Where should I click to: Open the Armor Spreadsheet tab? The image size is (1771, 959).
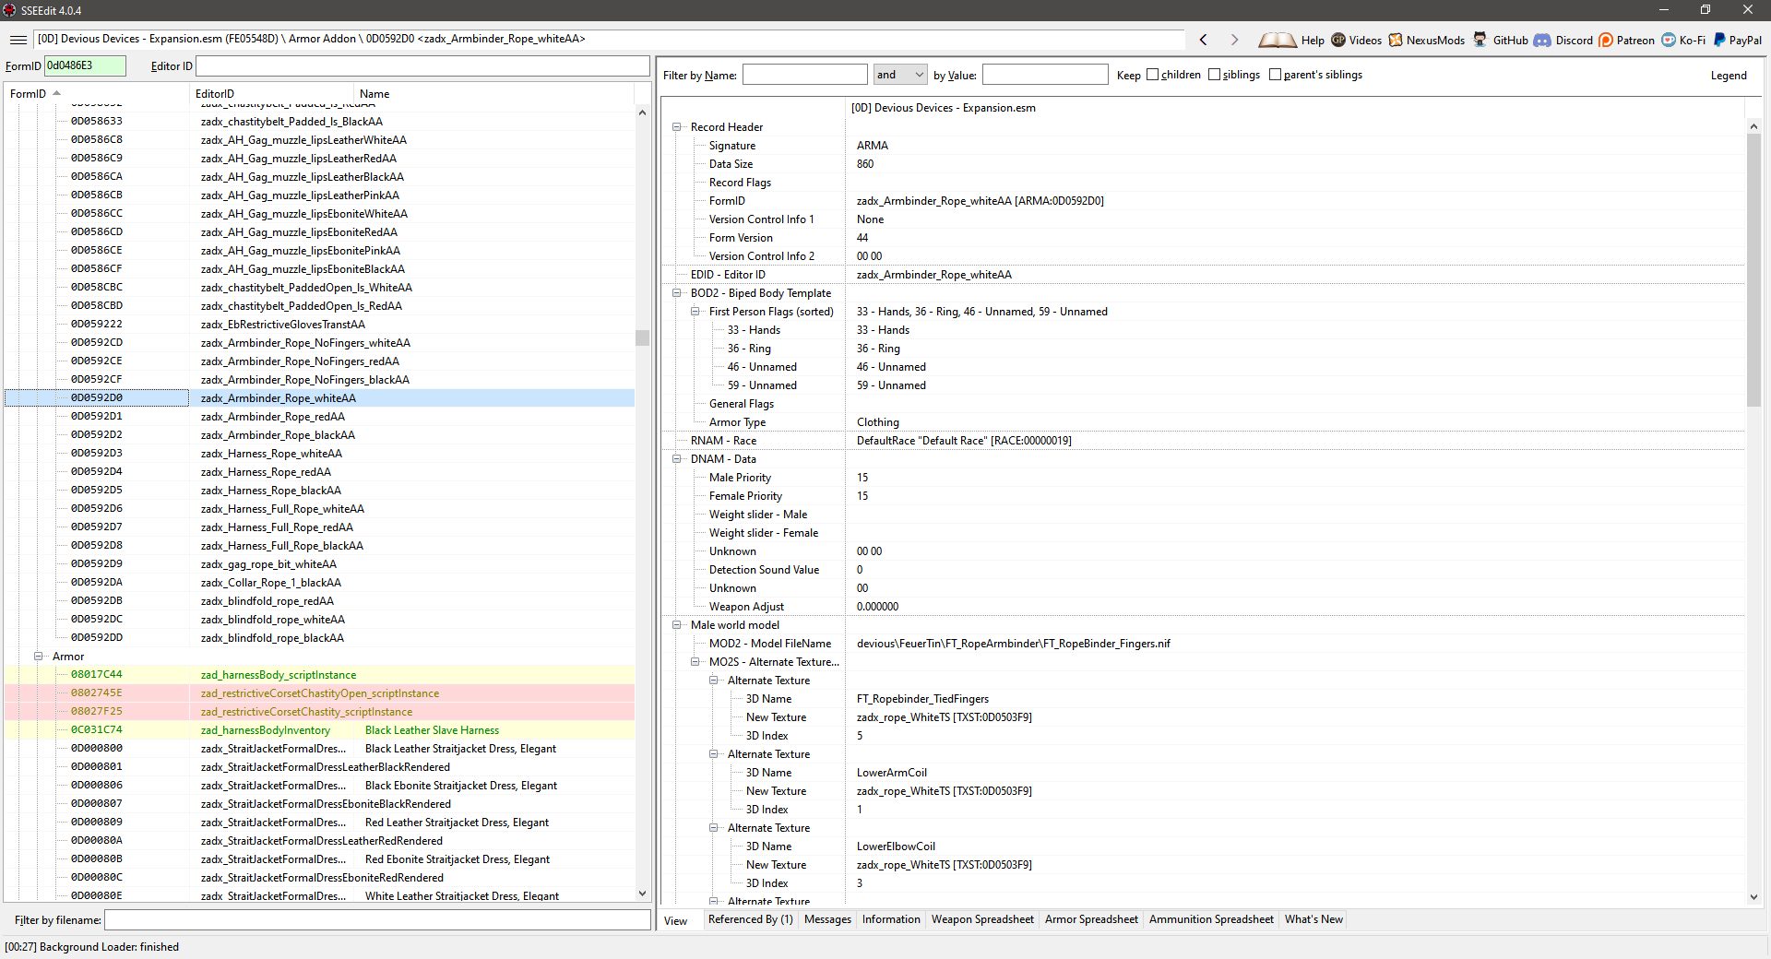tap(1091, 919)
